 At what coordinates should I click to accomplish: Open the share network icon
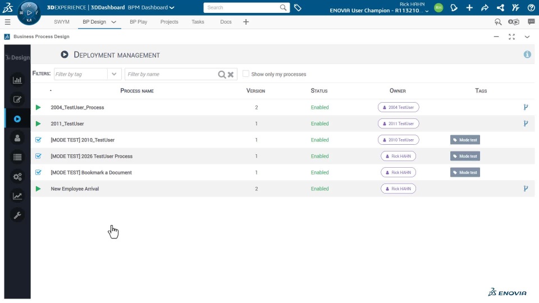pos(500,8)
